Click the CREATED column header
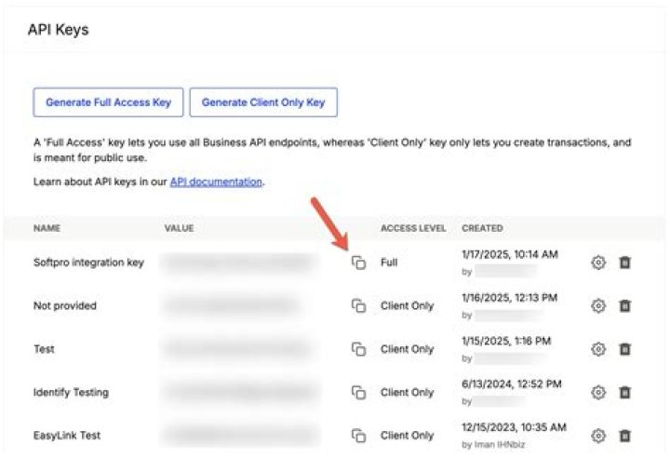This screenshot has width=670, height=458. 482,228
